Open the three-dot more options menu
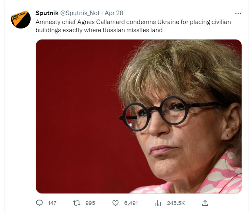251x213 pixels. [238, 13]
